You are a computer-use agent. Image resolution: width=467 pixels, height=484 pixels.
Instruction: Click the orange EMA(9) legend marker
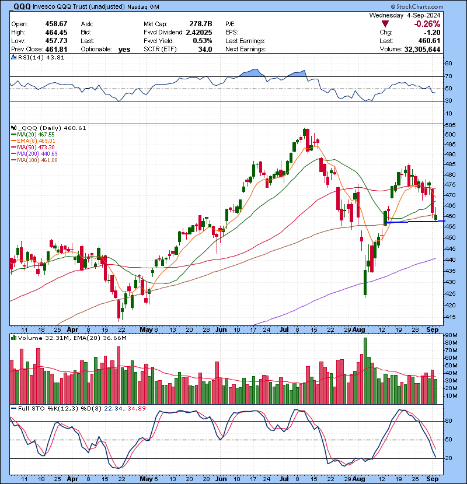[x=14, y=140]
